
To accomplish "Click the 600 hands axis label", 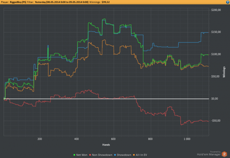I will (x=113, y=139).
